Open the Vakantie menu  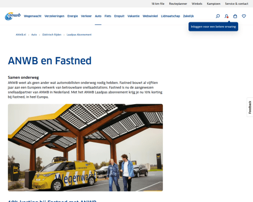(134, 16)
